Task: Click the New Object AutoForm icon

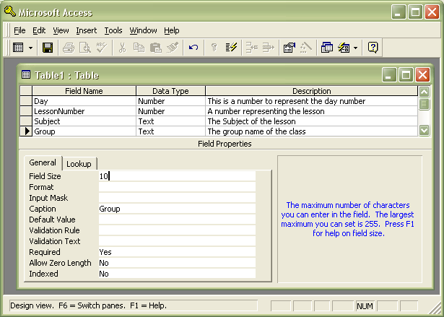Action: [x=344, y=48]
